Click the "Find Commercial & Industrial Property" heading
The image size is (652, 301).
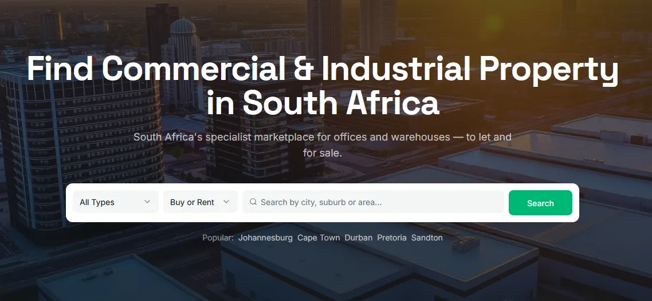pyautogui.click(x=323, y=69)
